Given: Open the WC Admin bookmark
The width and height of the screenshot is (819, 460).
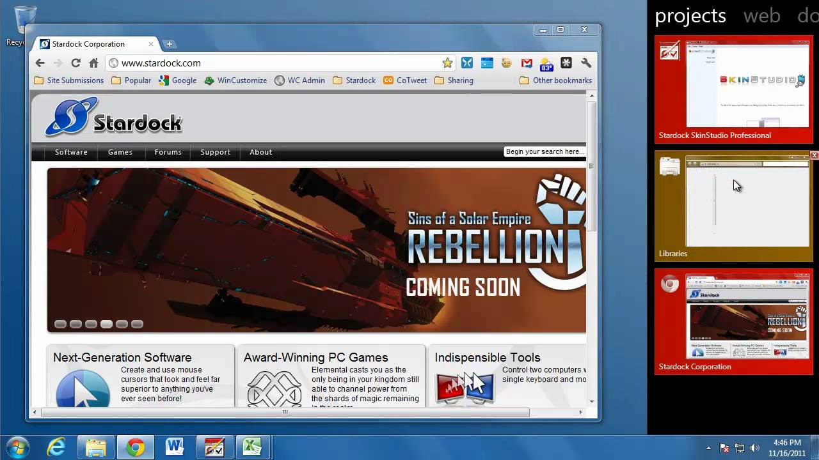Looking at the screenshot, I should click(x=300, y=80).
